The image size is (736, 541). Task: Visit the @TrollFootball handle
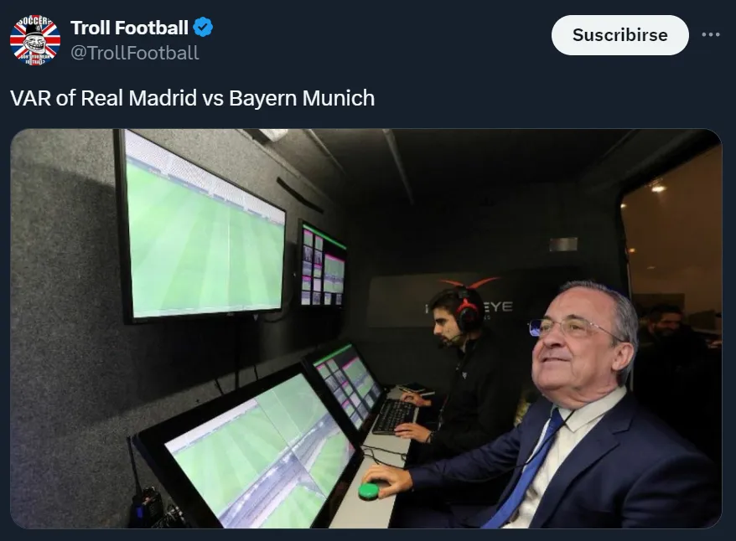pyautogui.click(x=135, y=53)
